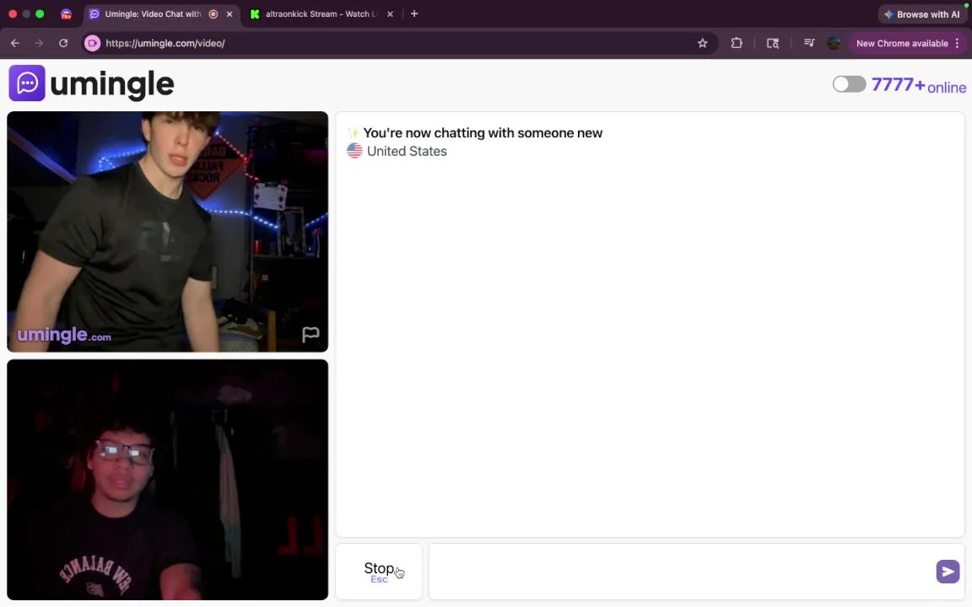
Task: Click "You're now chatting with someone new" text
Action: coord(483,133)
